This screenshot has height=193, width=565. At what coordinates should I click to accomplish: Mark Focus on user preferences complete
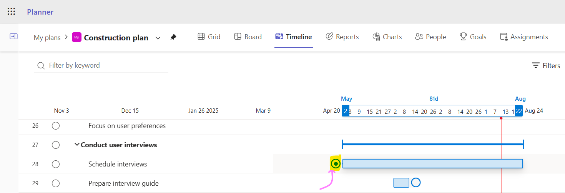56,126
